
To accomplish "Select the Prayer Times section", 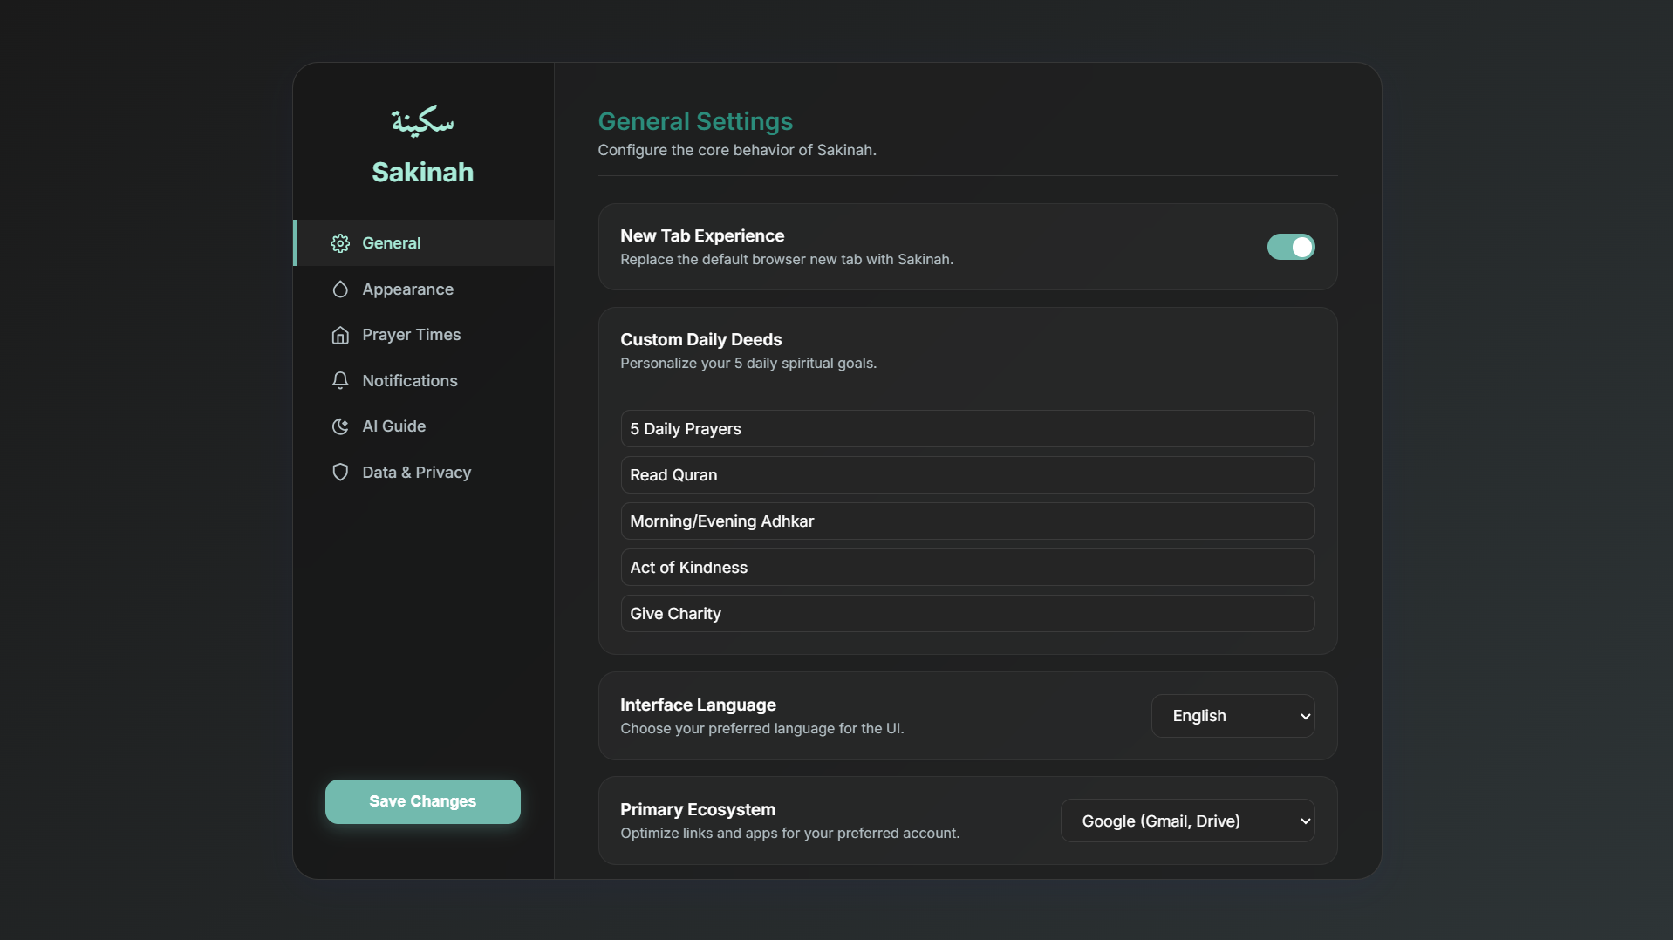I will (x=411, y=335).
